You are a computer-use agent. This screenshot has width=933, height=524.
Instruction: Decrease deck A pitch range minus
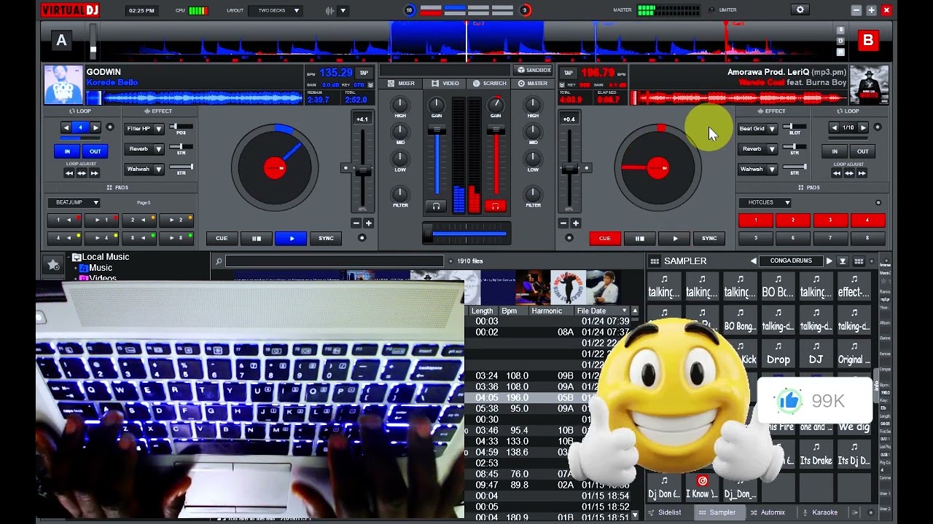coord(356,223)
